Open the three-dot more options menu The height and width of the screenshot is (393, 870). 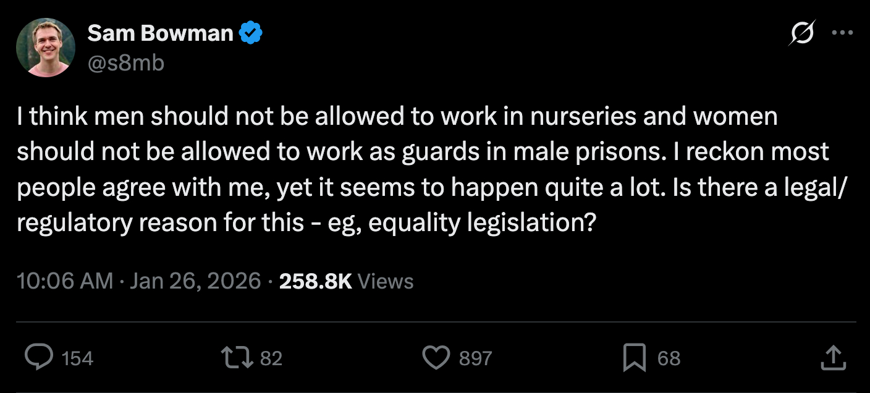(842, 33)
